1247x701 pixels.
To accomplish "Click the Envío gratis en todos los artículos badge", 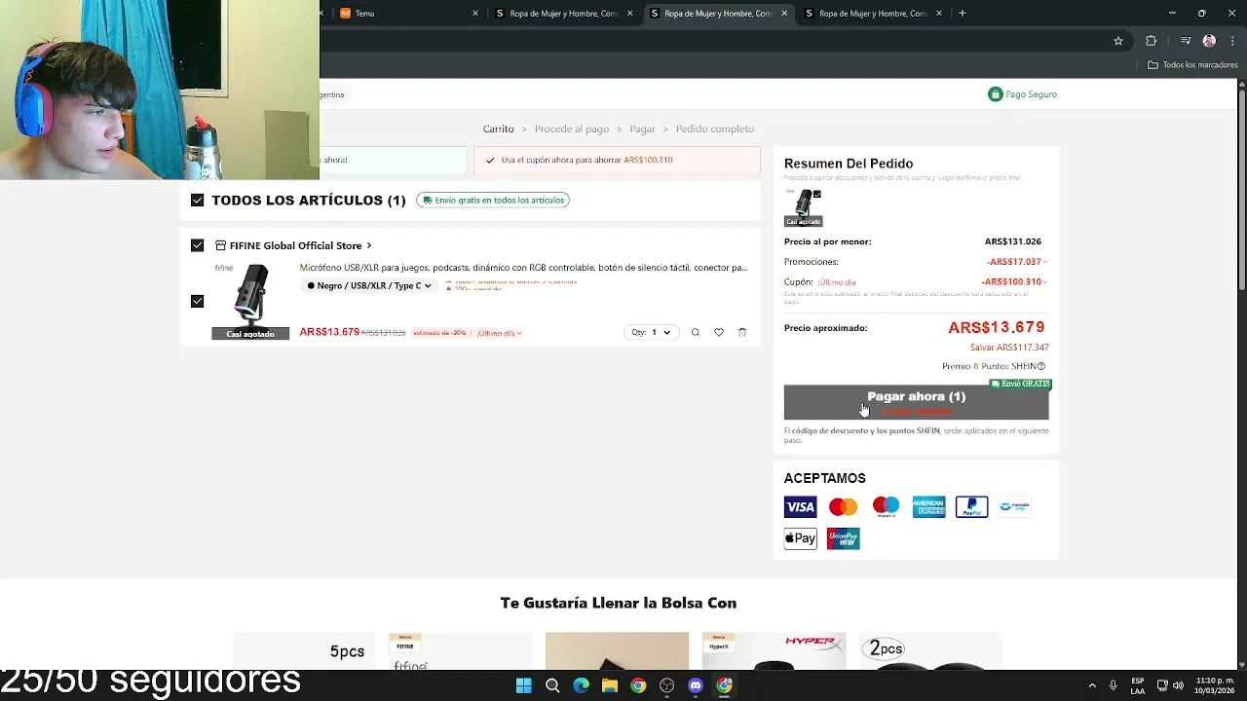I will [x=493, y=200].
